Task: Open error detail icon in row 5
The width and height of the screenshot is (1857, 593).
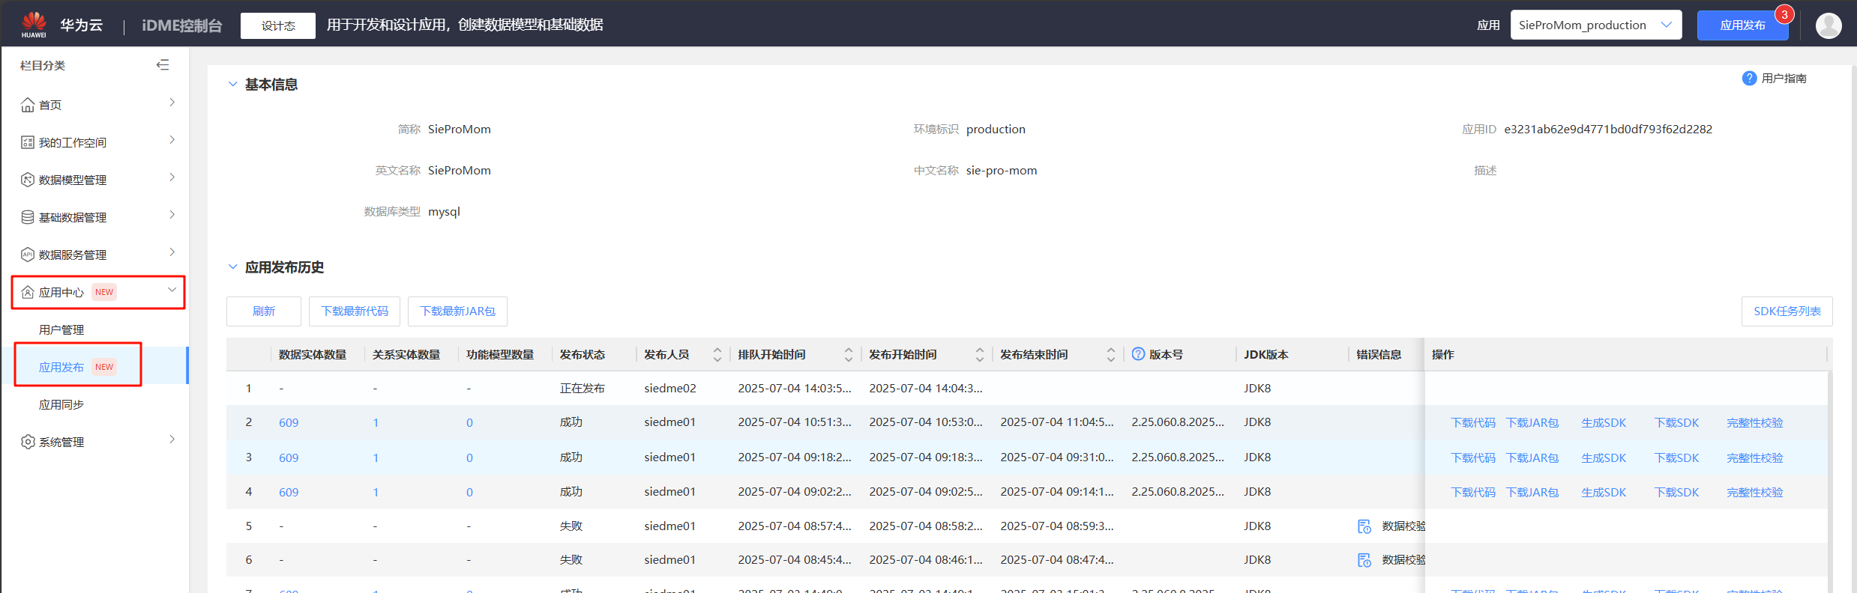Action: tap(1364, 526)
